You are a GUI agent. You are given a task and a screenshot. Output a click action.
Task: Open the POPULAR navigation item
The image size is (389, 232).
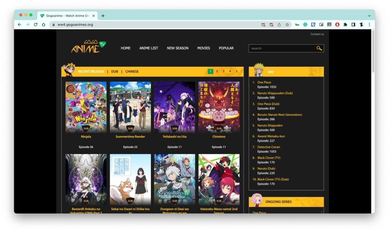tap(226, 48)
